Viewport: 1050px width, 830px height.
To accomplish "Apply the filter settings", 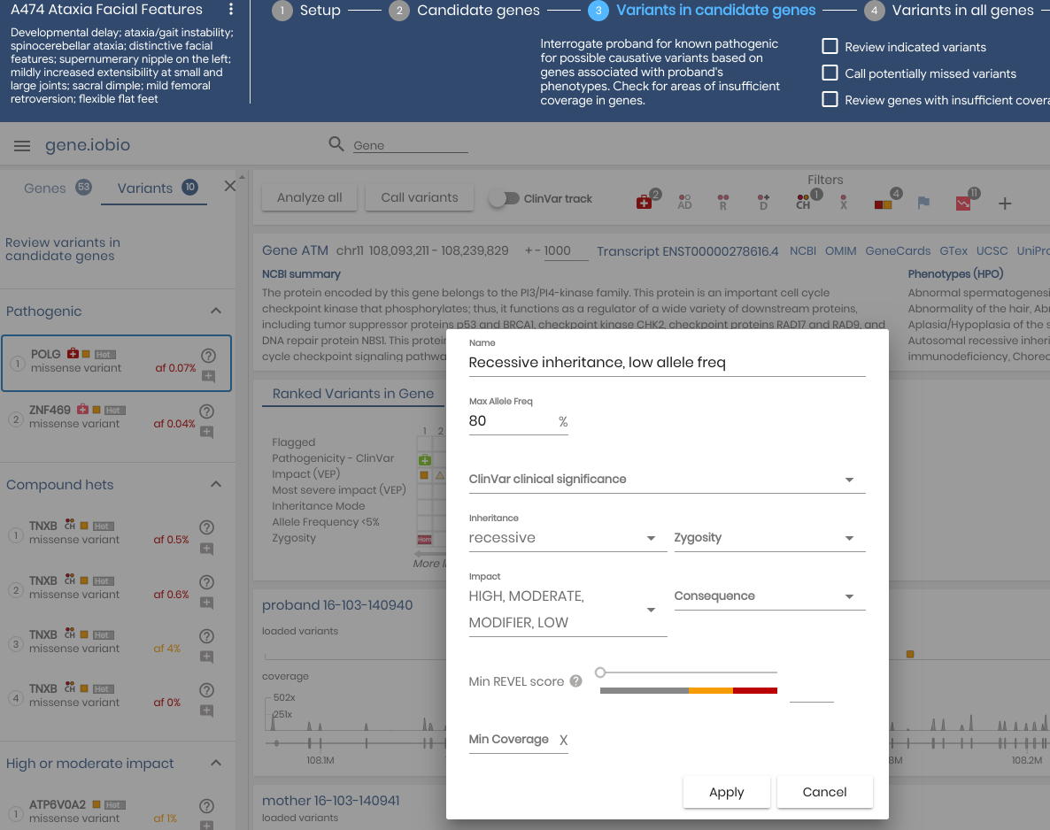I will click(x=726, y=792).
